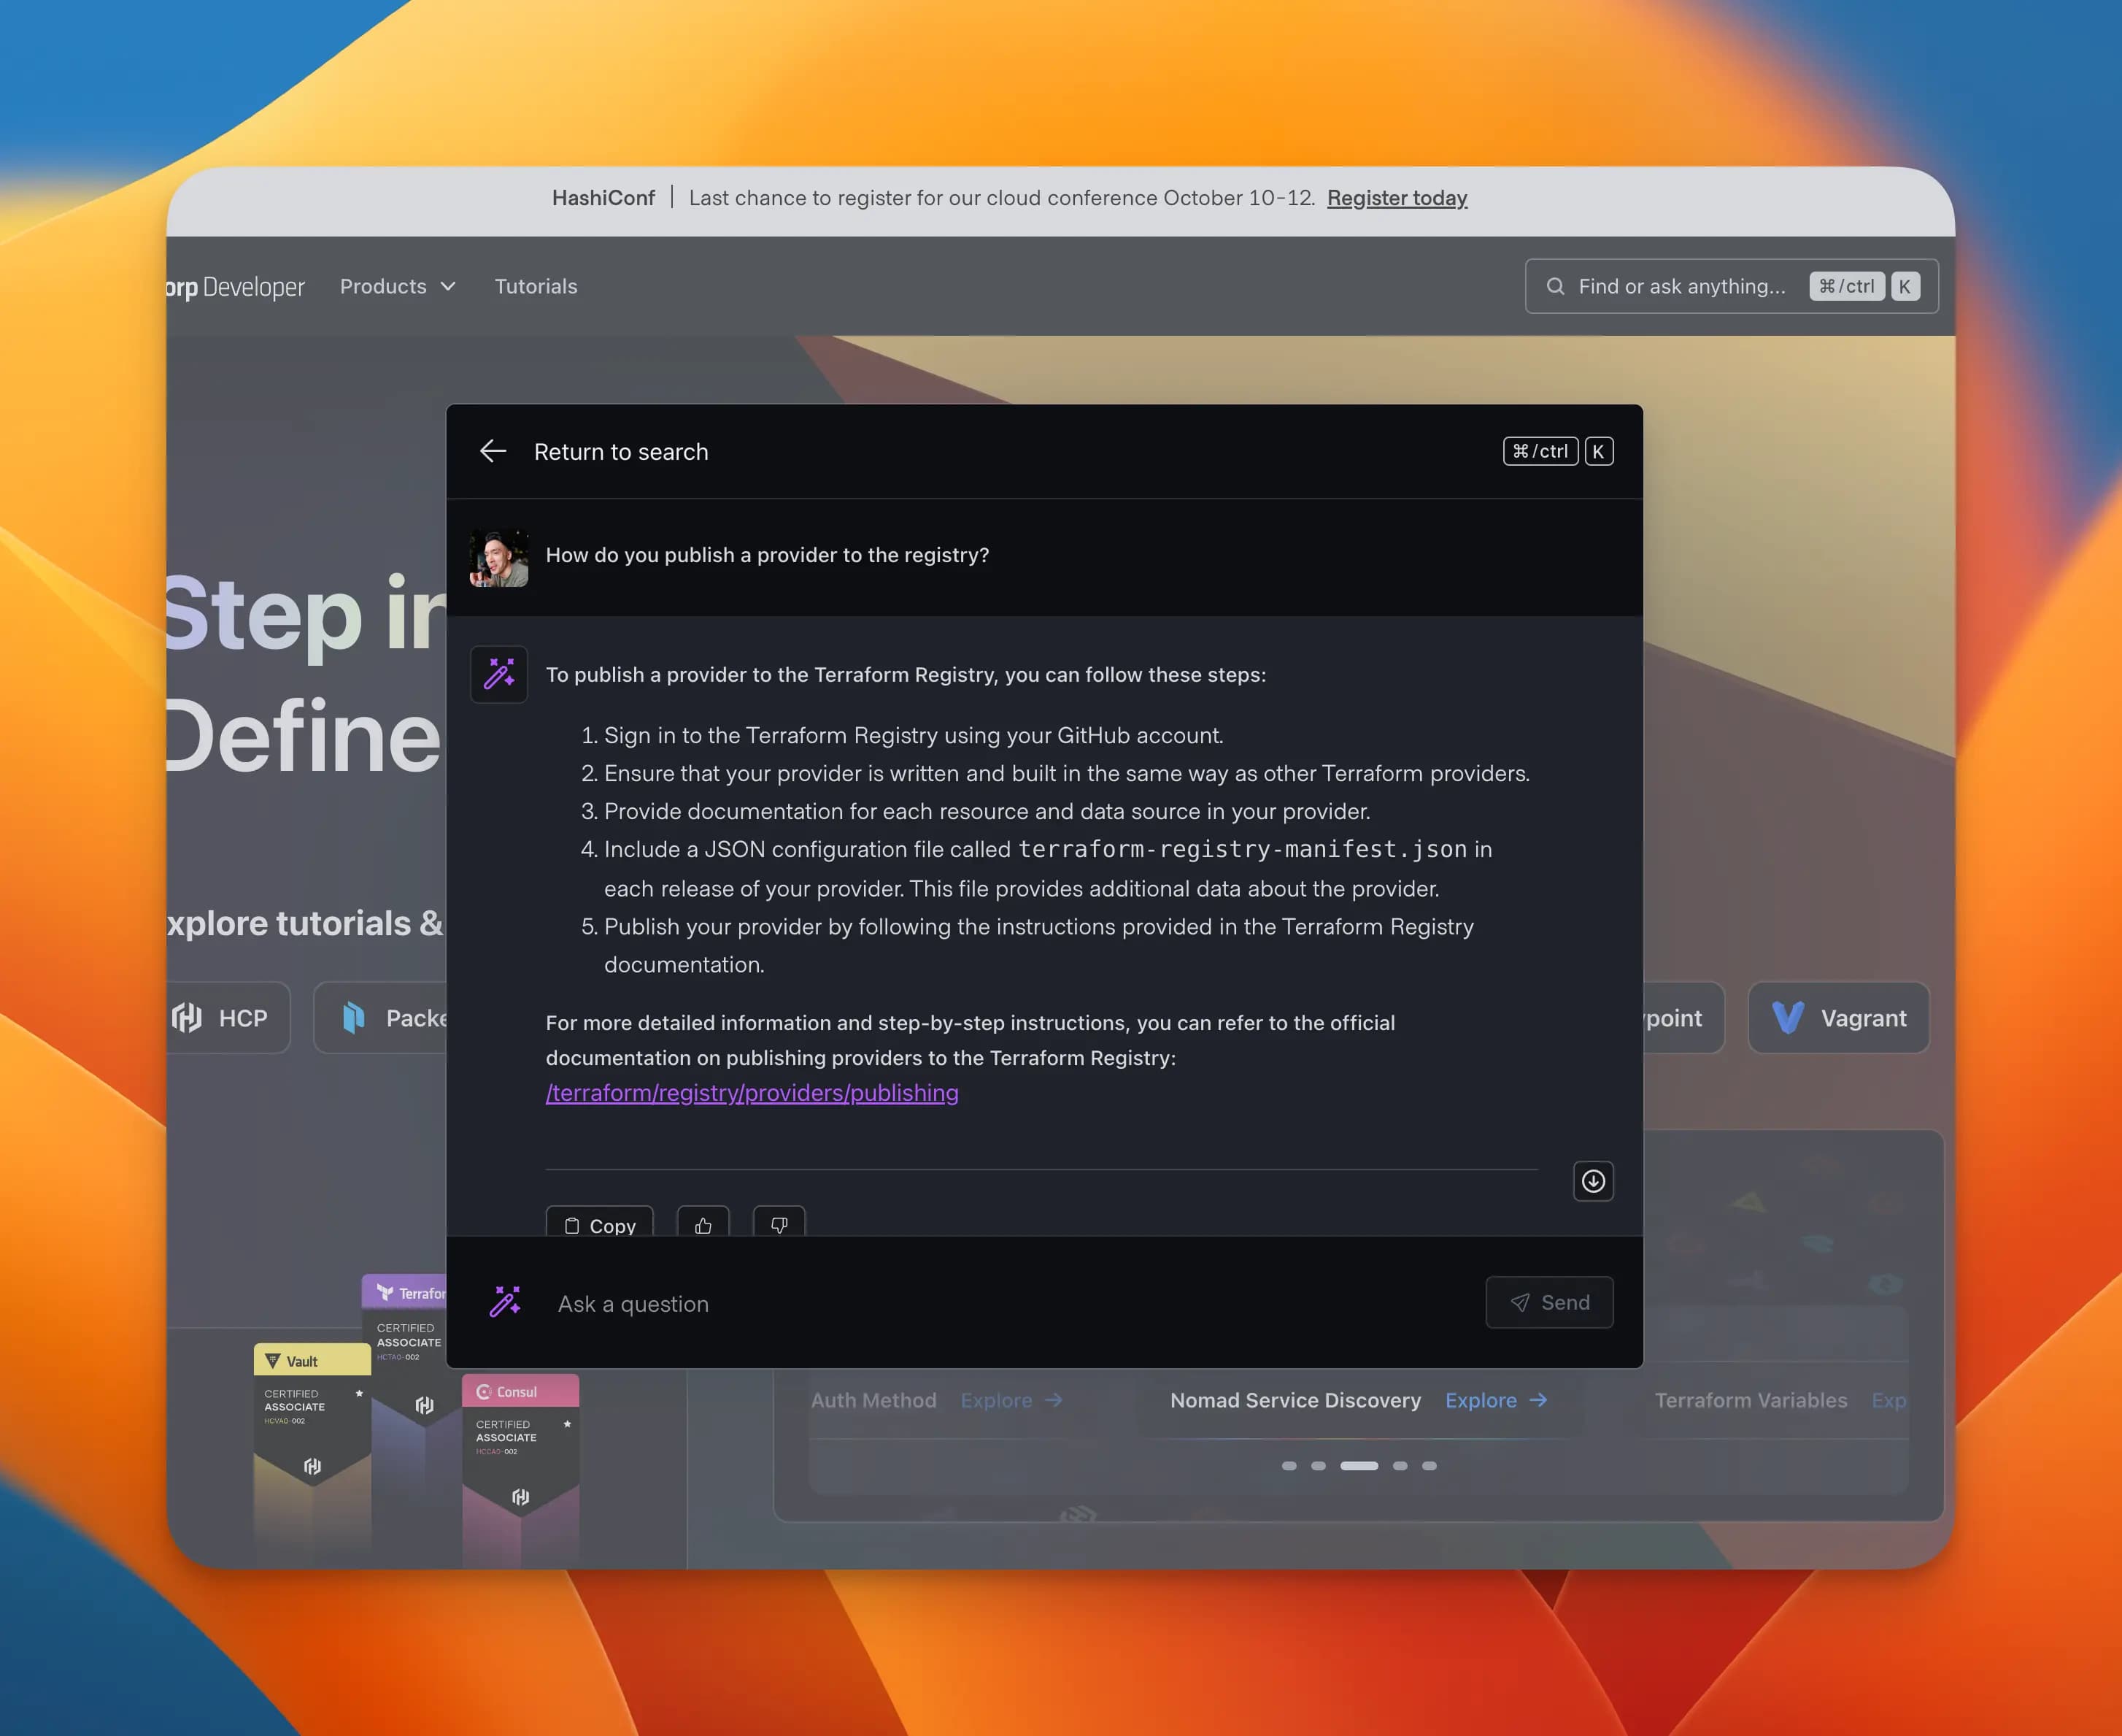Open the /terraform/registry/providers/publishing link

click(752, 1093)
